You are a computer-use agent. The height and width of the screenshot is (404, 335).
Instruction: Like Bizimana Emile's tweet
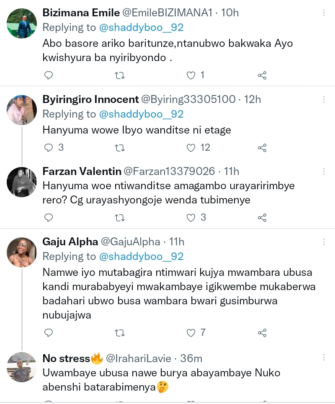click(x=191, y=75)
